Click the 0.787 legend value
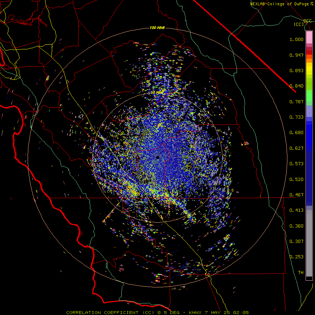Screen dimensions: 315x315 coord(296,101)
